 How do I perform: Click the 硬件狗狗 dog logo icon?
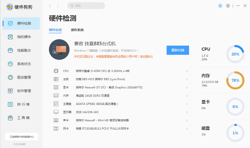pyautogui.click(x=9, y=7)
